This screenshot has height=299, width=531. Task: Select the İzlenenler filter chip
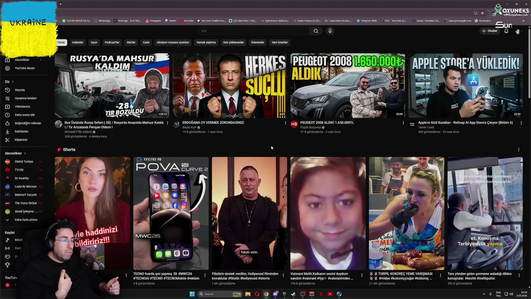click(x=258, y=42)
